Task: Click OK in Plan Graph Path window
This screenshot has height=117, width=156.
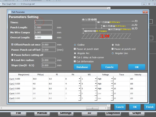Action: click(135, 107)
